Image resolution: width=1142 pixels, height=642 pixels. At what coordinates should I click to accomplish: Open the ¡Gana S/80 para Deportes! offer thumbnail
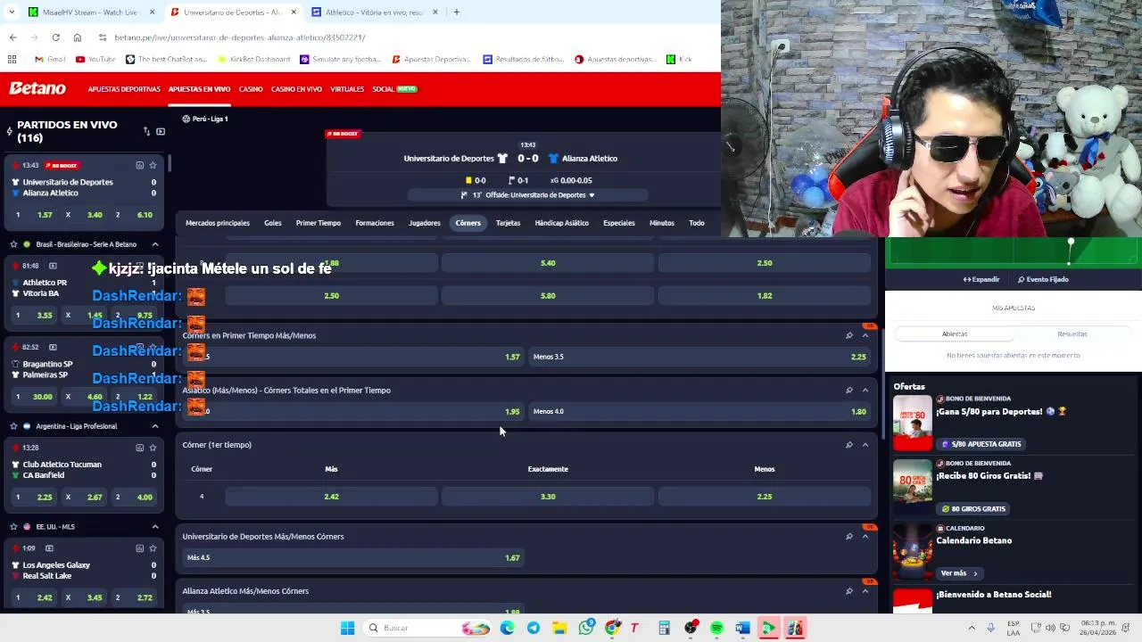[913, 424]
